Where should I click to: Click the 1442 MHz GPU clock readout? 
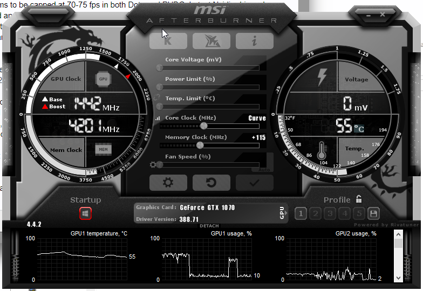coord(97,104)
